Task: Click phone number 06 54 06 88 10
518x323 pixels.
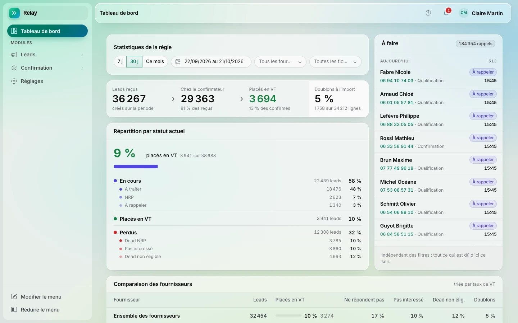Action: tap(396, 212)
